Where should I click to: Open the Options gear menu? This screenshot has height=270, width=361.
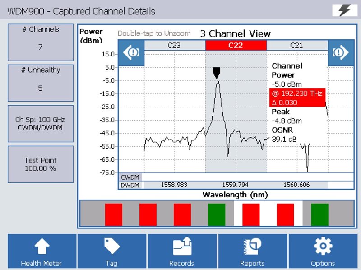(x=323, y=251)
